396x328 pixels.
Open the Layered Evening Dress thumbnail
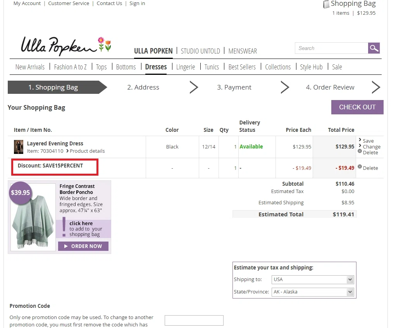(19, 147)
